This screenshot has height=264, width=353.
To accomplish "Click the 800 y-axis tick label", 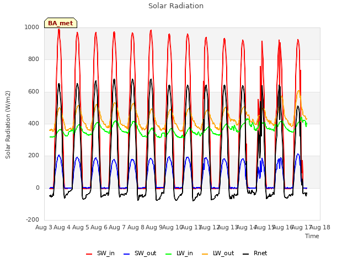I will tap(34, 59).
